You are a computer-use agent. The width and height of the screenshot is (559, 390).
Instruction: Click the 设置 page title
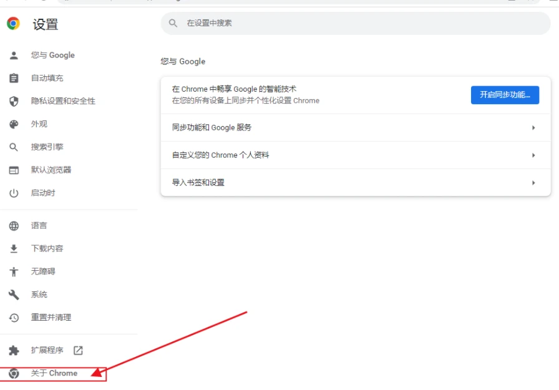[46, 24]
